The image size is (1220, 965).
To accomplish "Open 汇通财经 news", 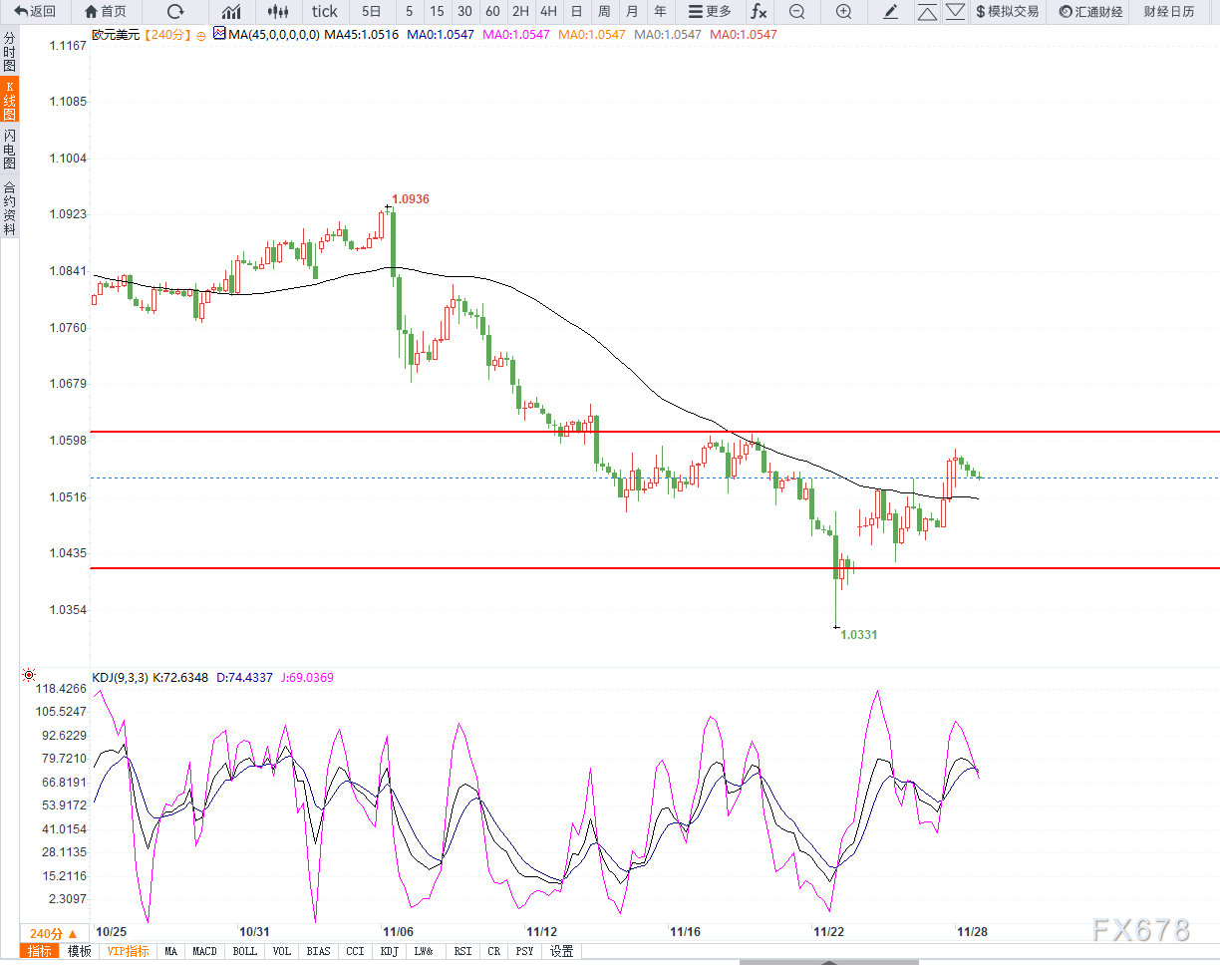I will click(x=1090, y=12).
